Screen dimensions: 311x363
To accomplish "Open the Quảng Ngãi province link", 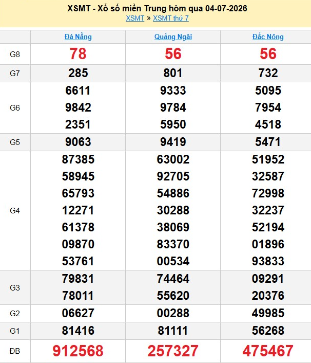I will point(173,37).
